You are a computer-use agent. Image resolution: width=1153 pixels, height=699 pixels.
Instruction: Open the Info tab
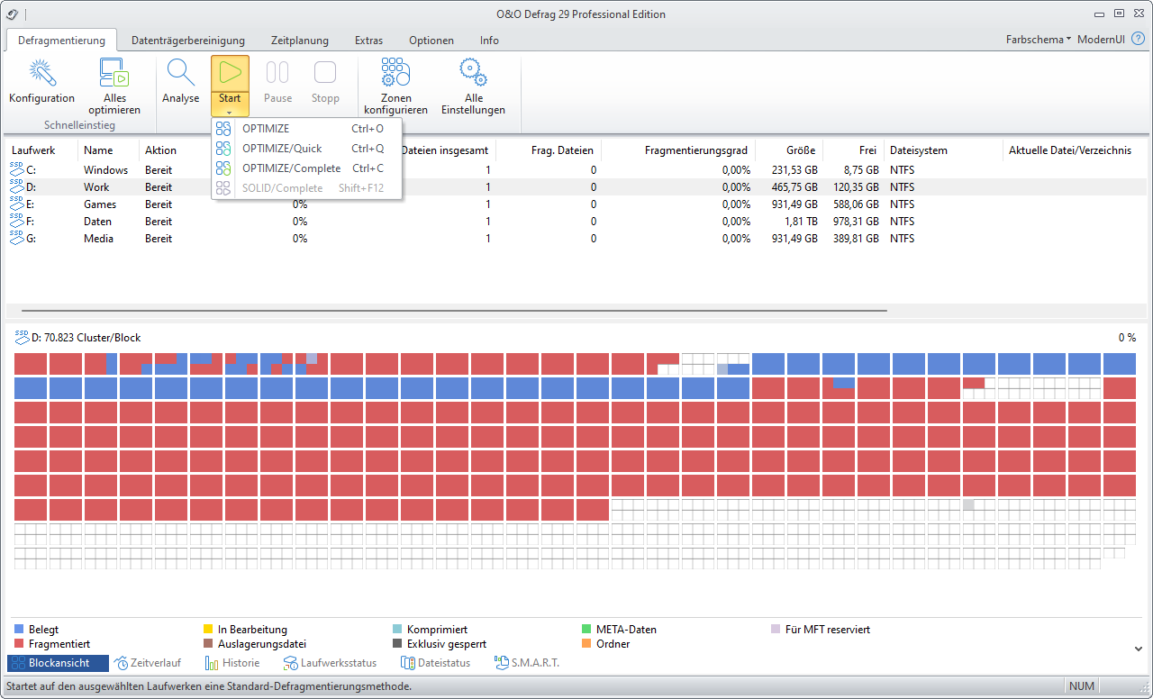click(489, 41)
